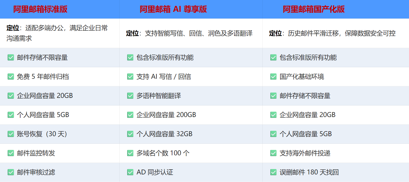Click the 历史邮件平滑迁移 positioning description
The width and height of the screenshot is (409, 182).
point(332,33)
